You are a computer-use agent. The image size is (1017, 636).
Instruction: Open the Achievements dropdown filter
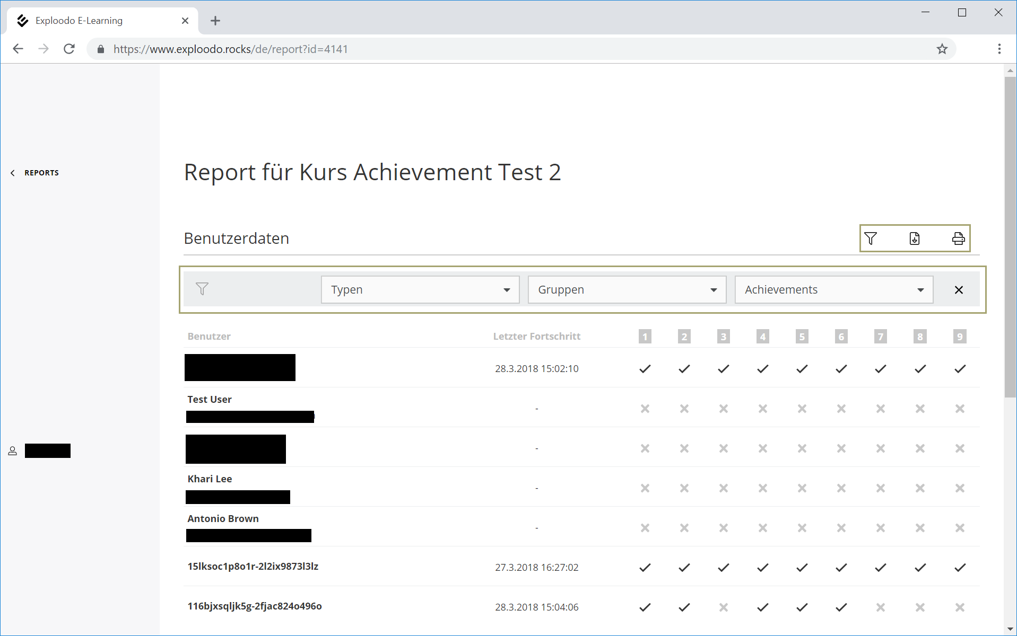833,290
